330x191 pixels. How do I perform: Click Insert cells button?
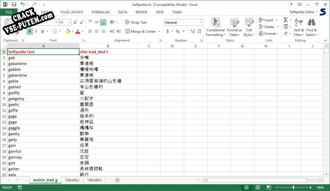tap(266, 20)
